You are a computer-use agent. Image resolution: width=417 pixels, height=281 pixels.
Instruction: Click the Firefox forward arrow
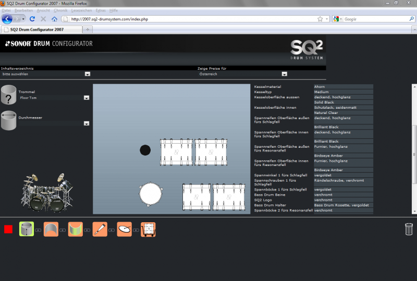tap(17, 19)
